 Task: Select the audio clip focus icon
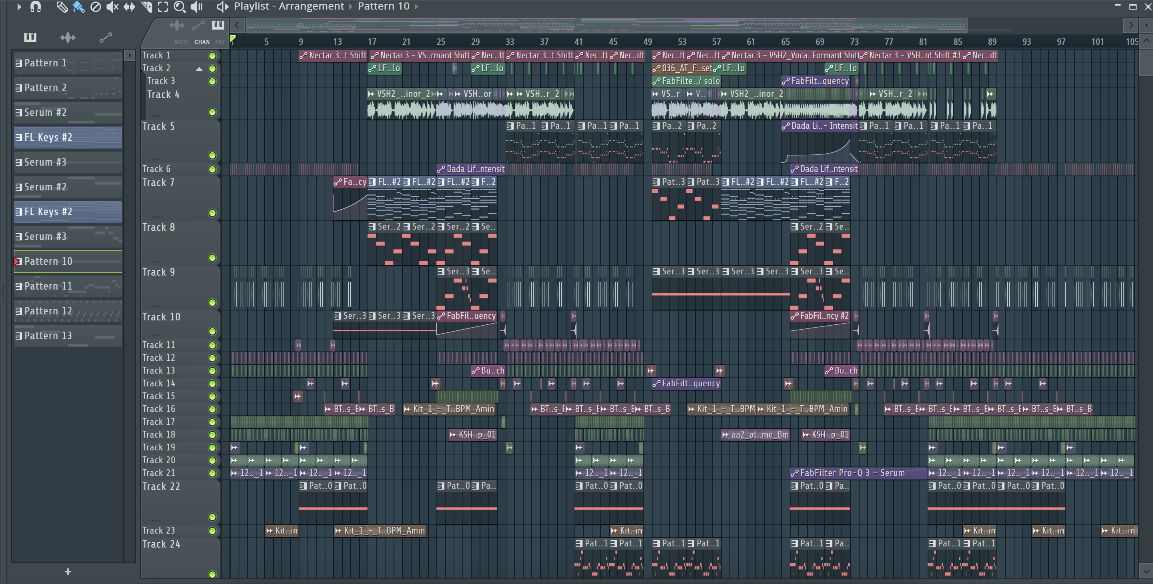(x=177, y=26)
